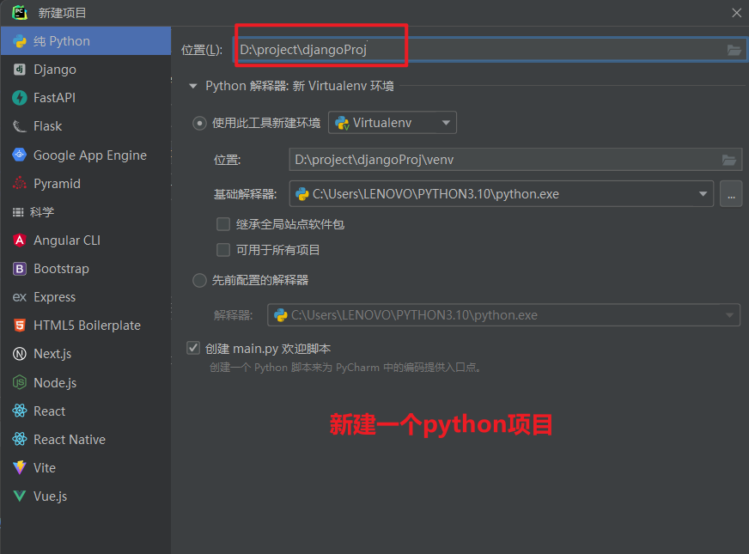
Task: Click the Express ex icon
Action: (20, 297)
